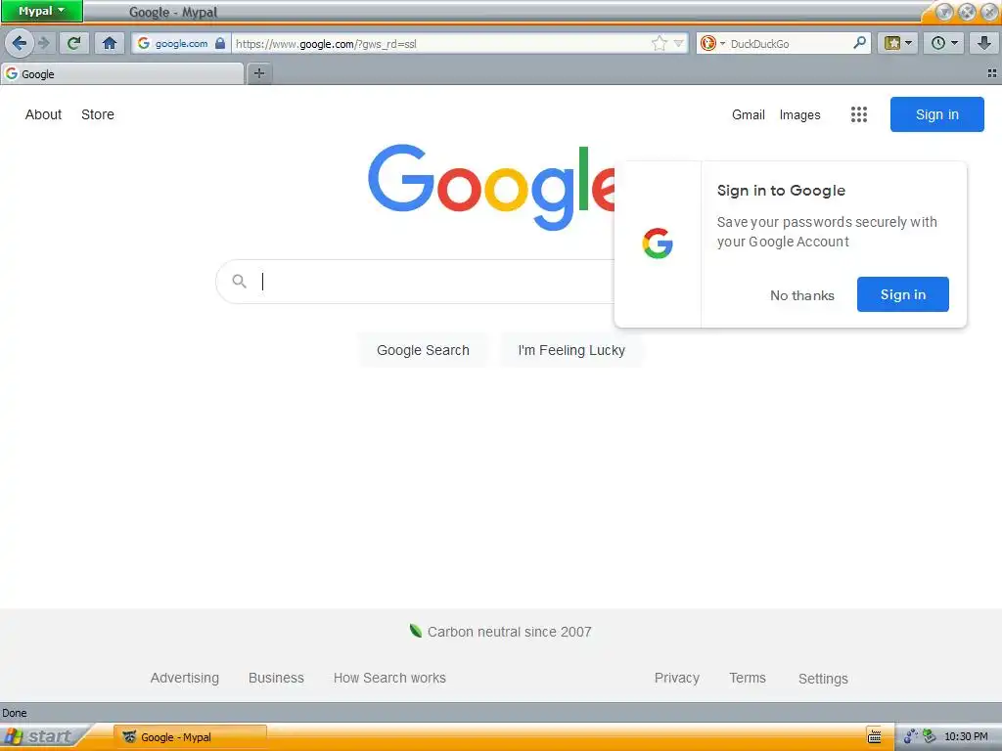Click the magnifier icon in Google search box
This screenshot has height=751, width=1002.
[239, 281]
